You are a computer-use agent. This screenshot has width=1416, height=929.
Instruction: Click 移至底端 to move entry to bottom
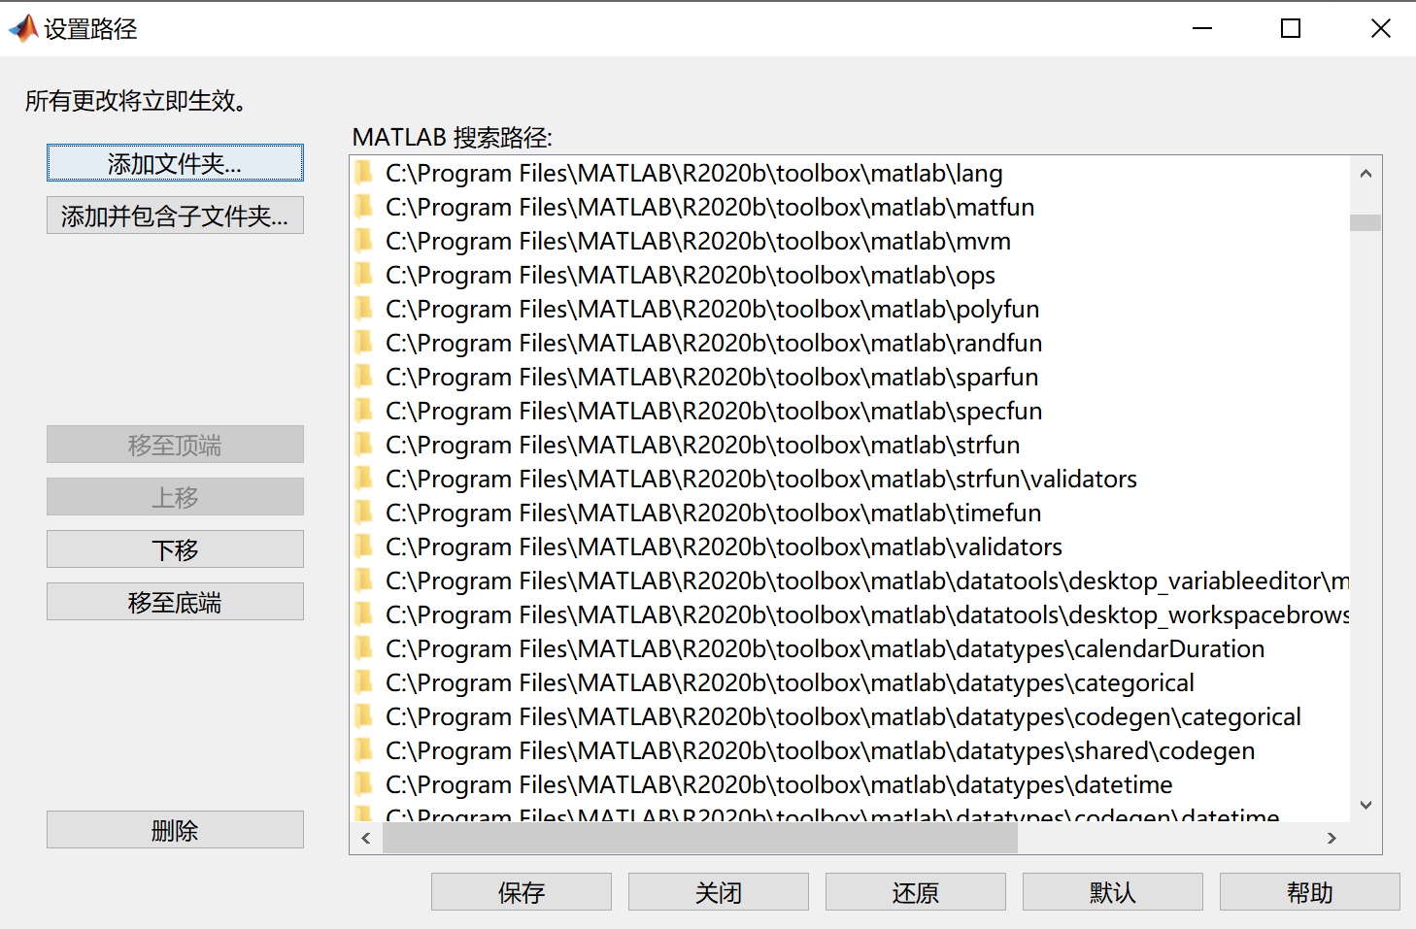pyautogui.click(x=175, y=601)
